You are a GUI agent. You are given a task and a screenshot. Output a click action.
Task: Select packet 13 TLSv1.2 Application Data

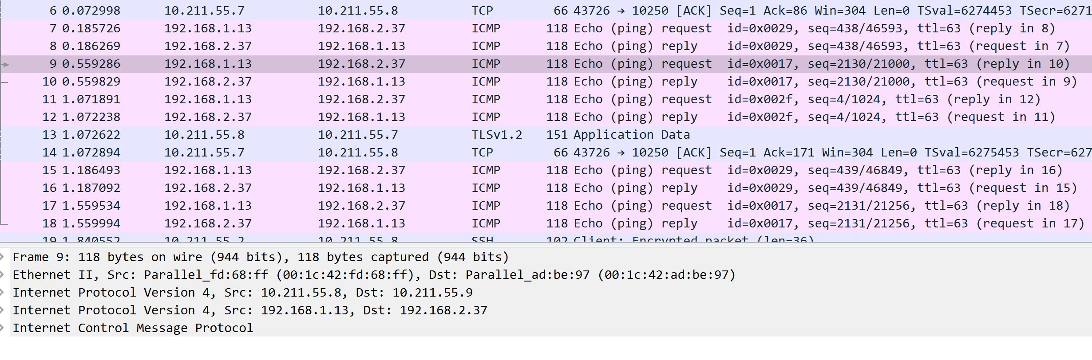(546, 135)
